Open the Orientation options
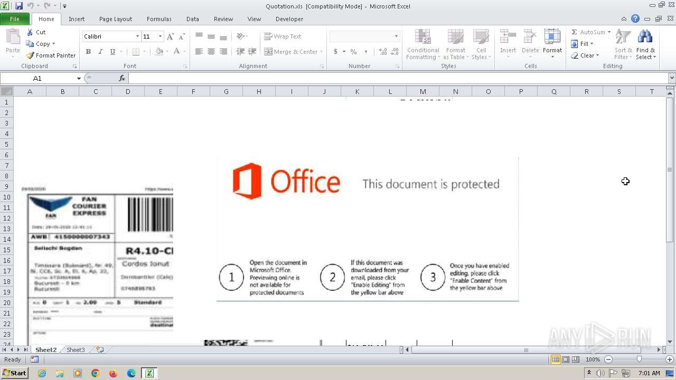This screenshot has height=380, width=676. point(242,36)
